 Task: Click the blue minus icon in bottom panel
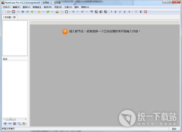[10, 124]
